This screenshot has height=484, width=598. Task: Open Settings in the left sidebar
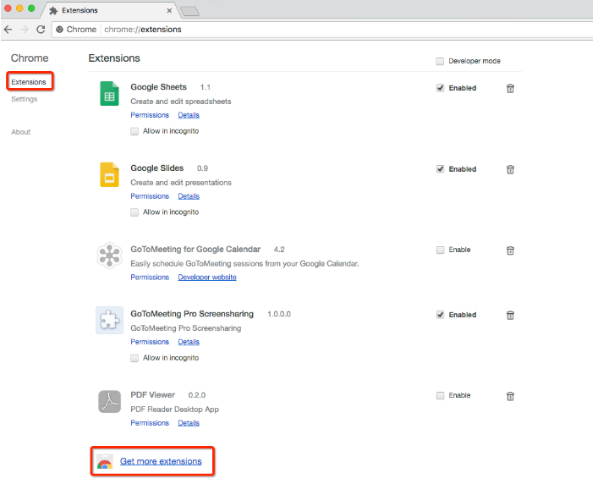click(25, 99)
